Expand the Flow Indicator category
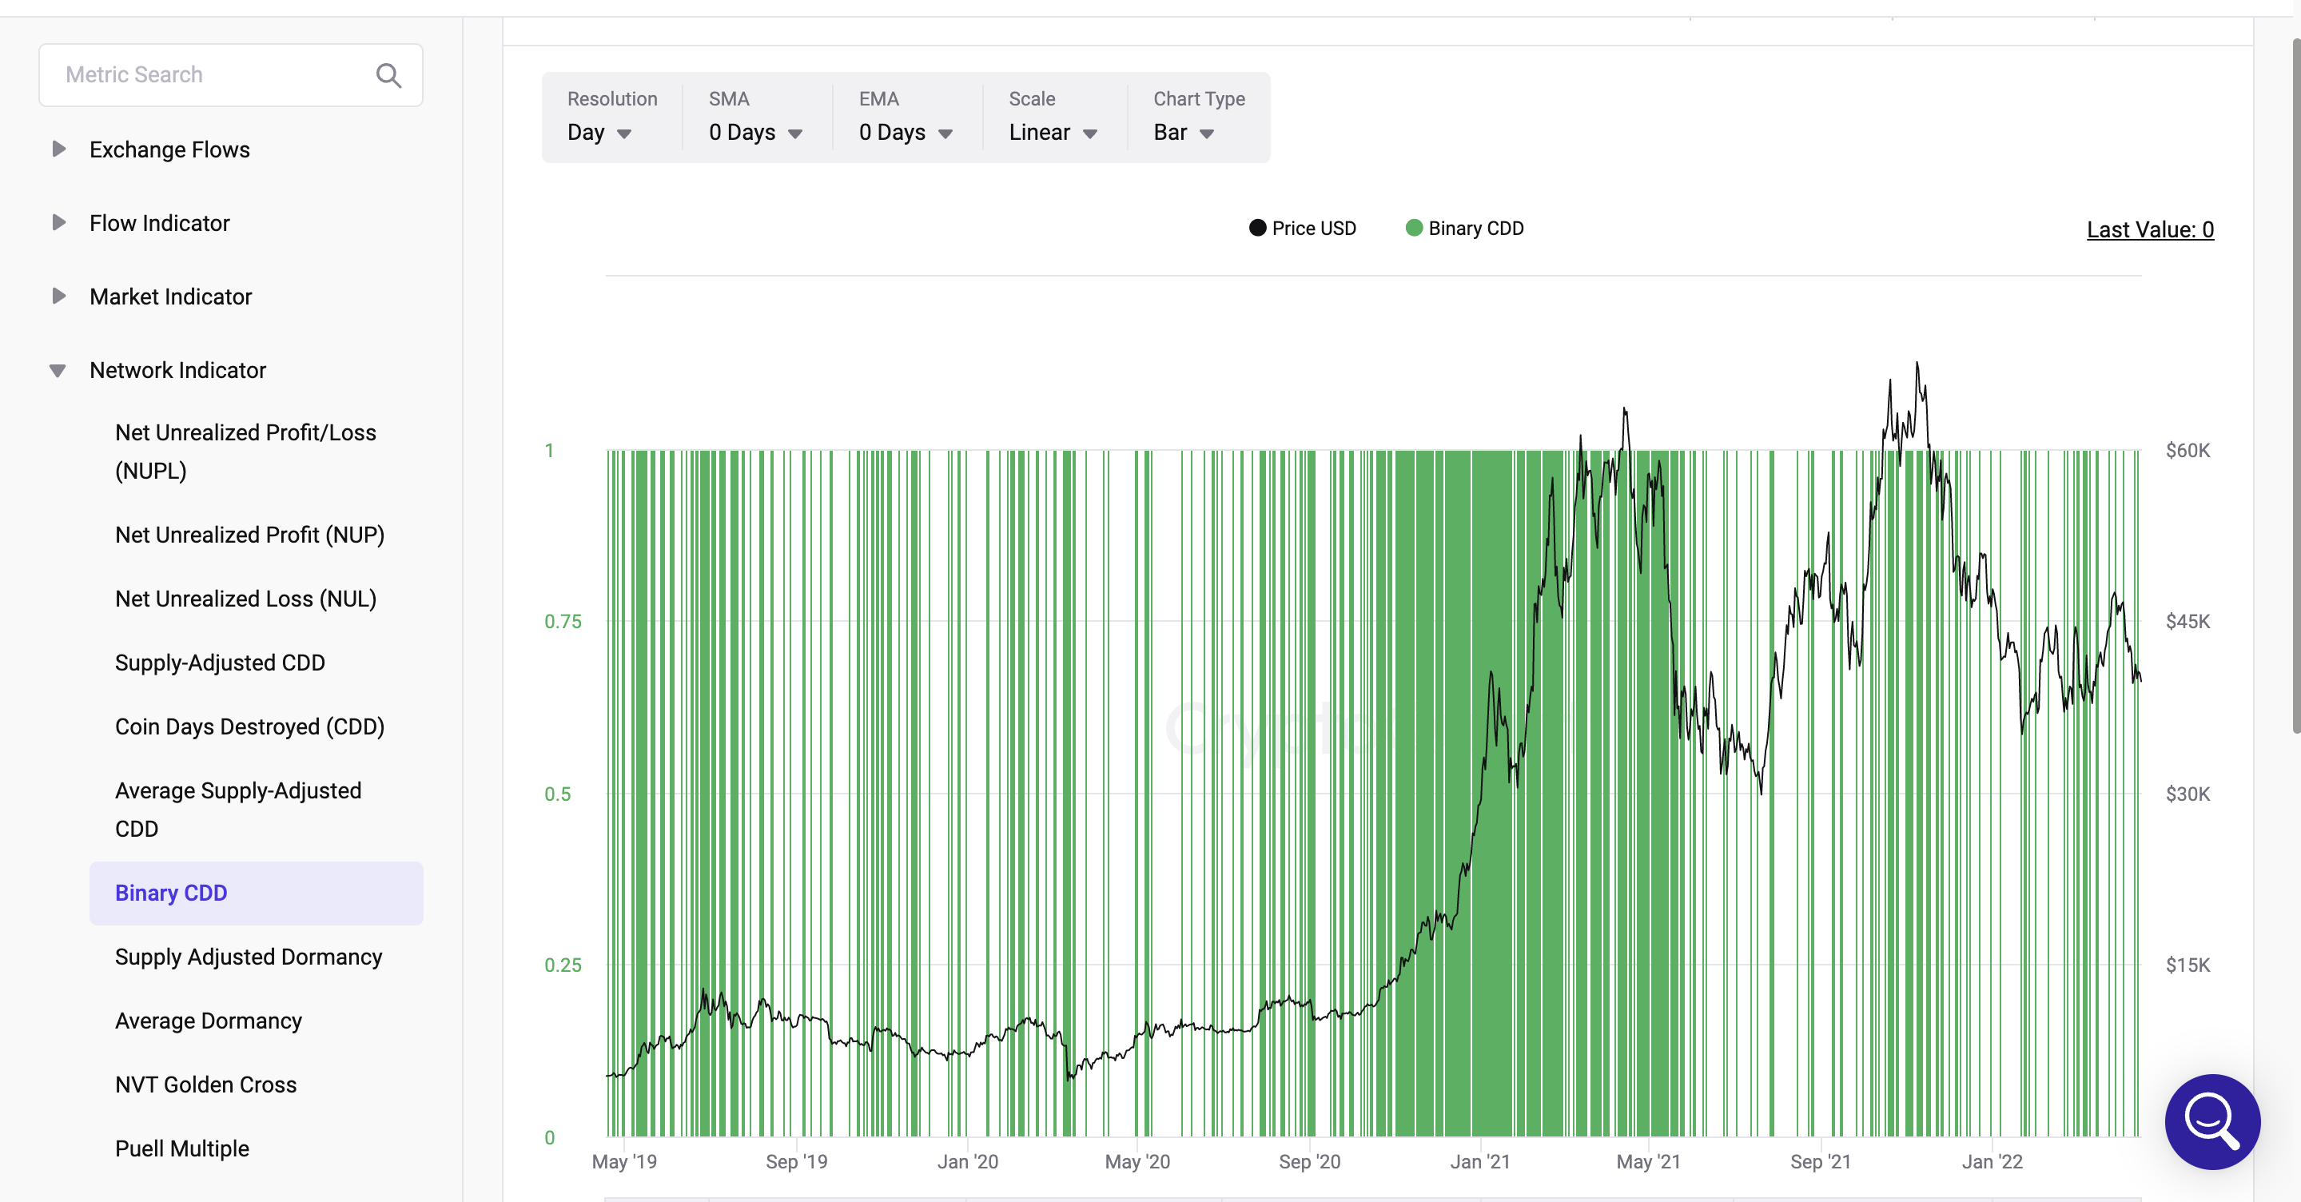Screen dimensions: 2301x1202 click(59, 222)
